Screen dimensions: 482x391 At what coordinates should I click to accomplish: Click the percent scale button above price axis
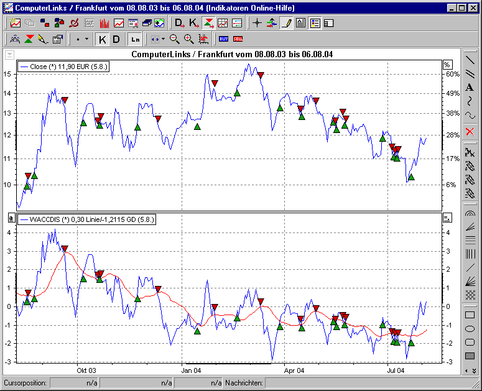point(447,65)
